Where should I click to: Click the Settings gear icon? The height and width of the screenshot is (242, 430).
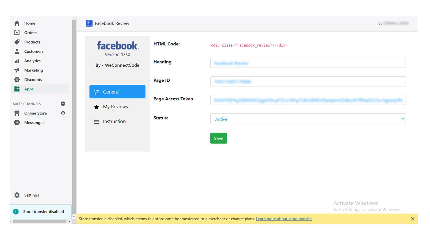(17, 195)
